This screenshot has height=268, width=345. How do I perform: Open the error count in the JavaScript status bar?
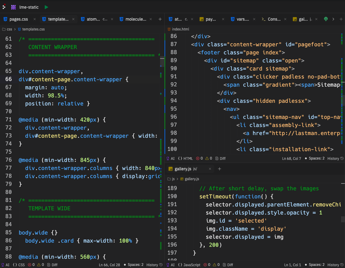tap(207, 265)
